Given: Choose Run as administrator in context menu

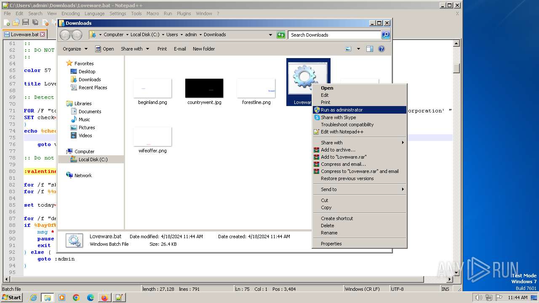Looking at the screenshot, I should (x=360, y=110).
